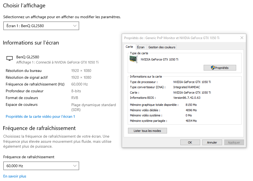Open the En savoir plus link
This screenshot has width=253, height=181.
tap(15, 176)
